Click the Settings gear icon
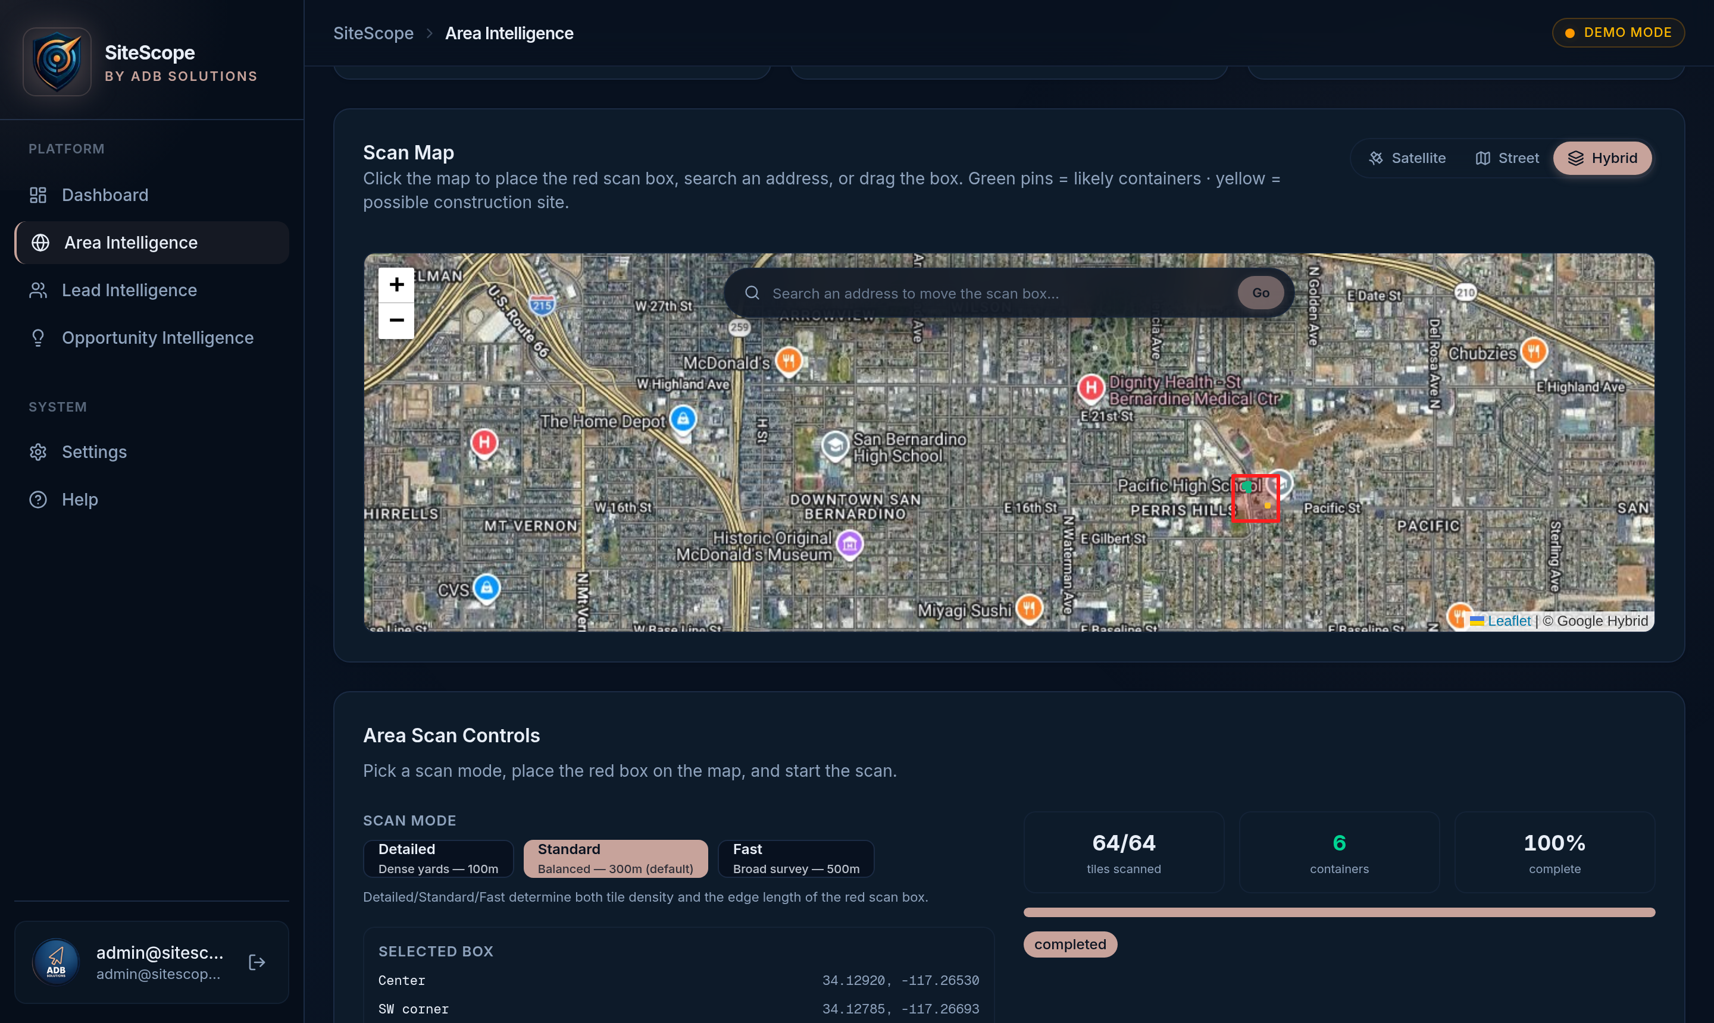The width and height of the screenshot is (1714, 1023). click(38, 452)
